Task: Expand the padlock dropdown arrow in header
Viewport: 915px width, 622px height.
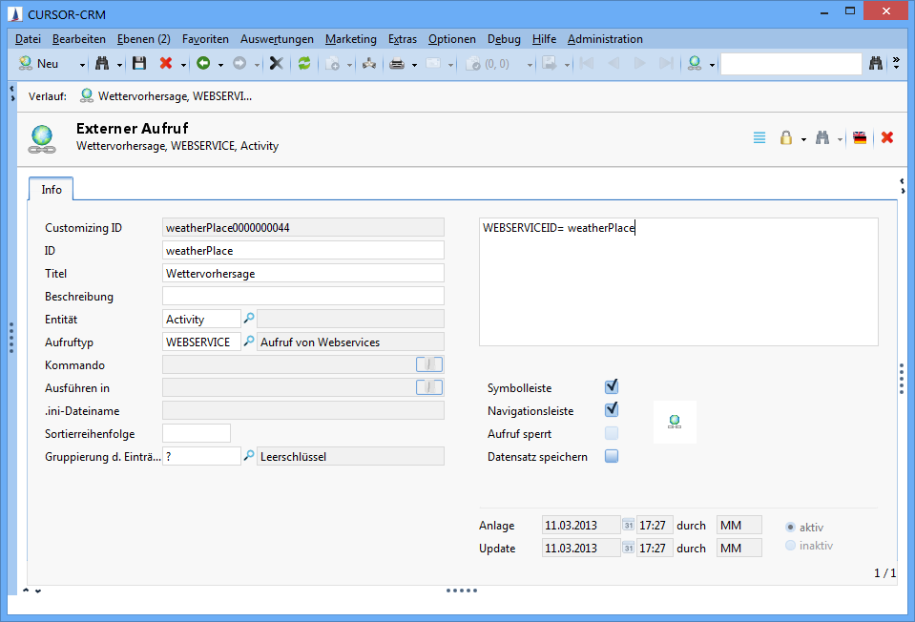Action: click(x=803, y=139)
